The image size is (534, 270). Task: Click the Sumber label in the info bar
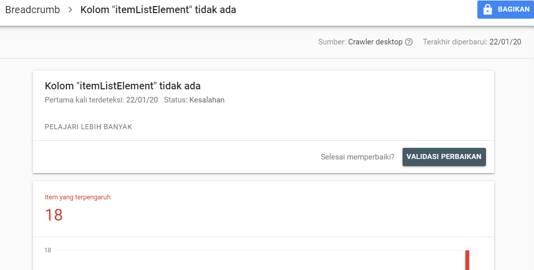[x=332, y=42]
